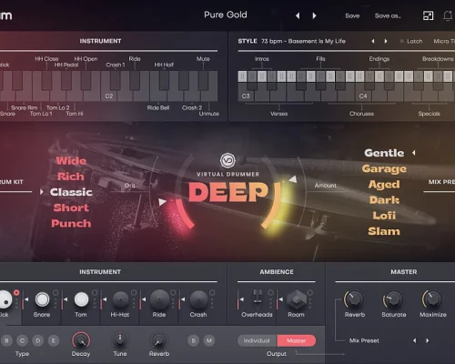455x364 pixels.
Task: Select previous Mix Preset arrow
Action: click(x=414, y=340)
